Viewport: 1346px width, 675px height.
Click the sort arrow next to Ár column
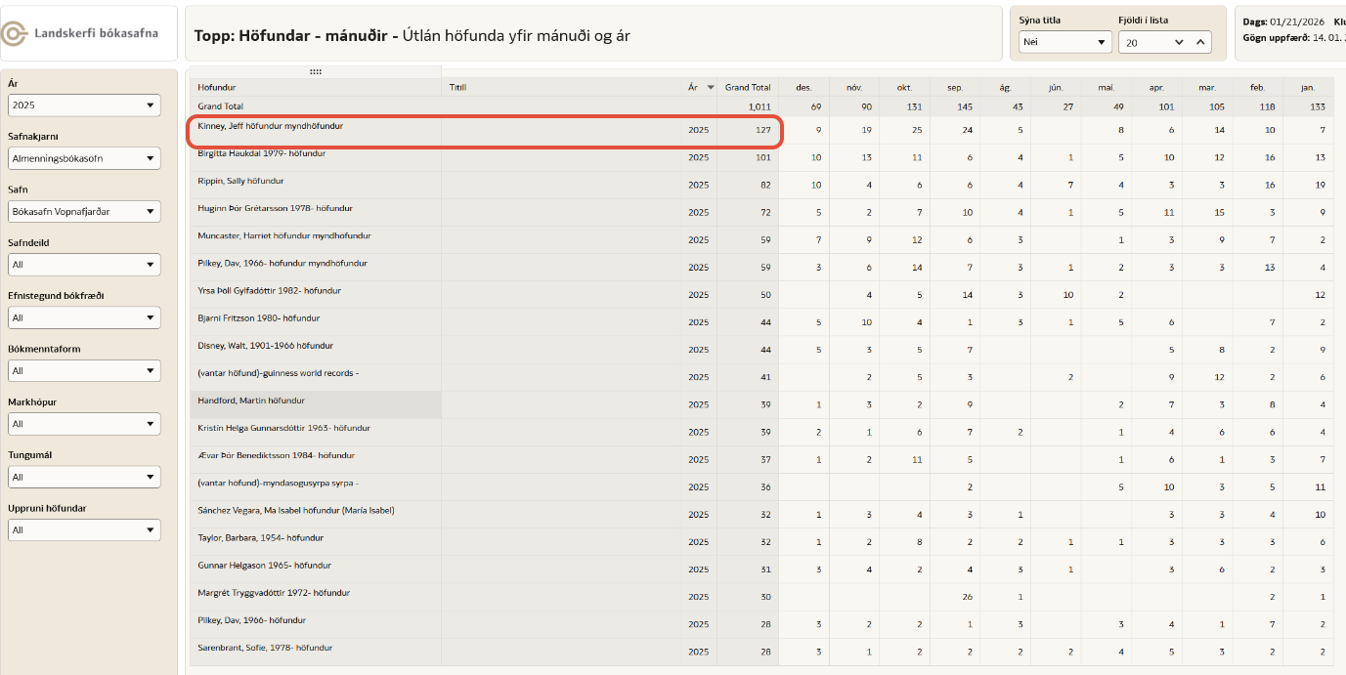click(711, 87)
